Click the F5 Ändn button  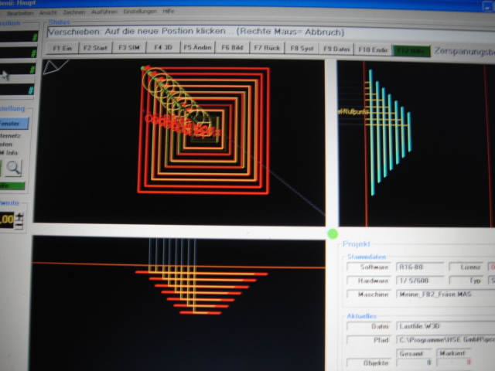[x=198, y=48]
